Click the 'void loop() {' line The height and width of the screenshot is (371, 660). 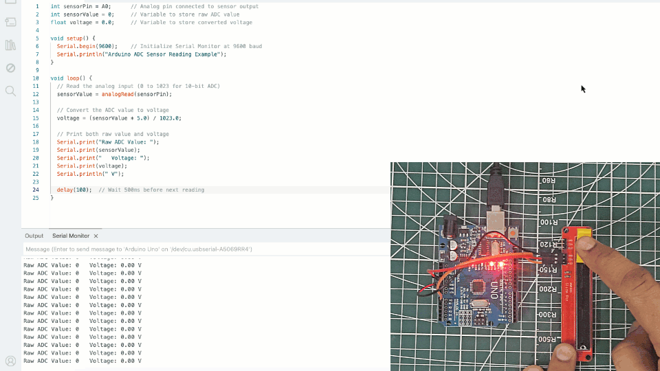71,78
